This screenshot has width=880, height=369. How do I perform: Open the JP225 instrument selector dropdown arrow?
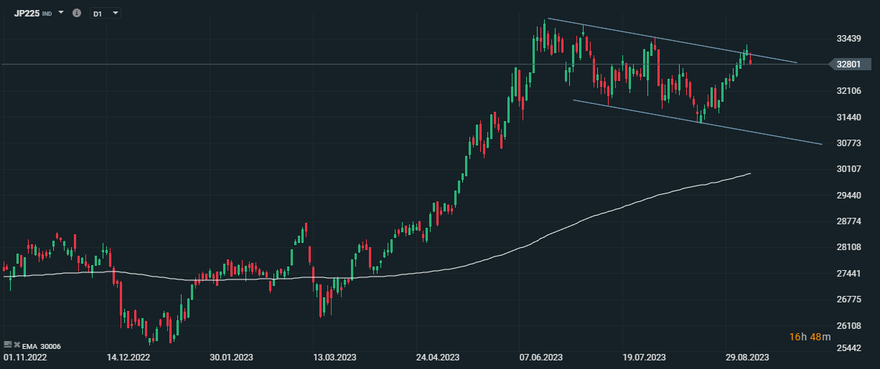point(60,13)
